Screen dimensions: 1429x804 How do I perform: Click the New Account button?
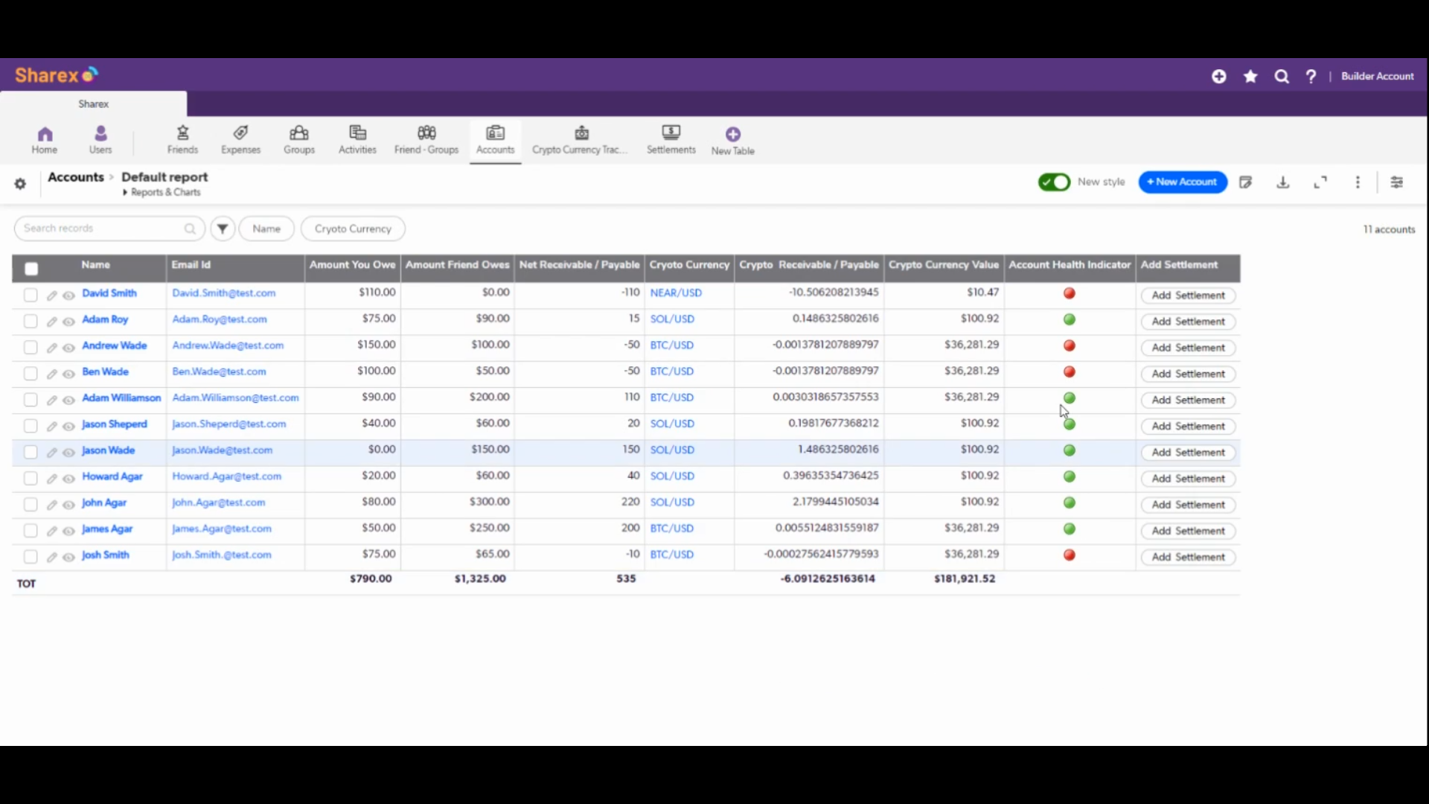pos(1182,182)
